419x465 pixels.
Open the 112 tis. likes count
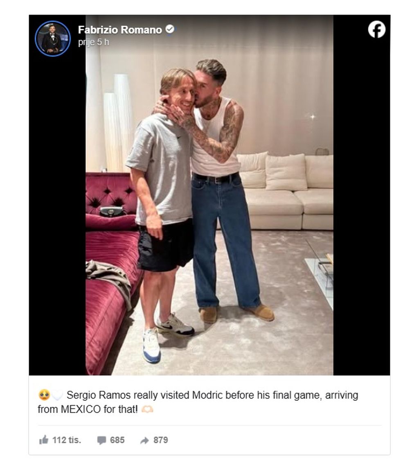pos(67,440)
